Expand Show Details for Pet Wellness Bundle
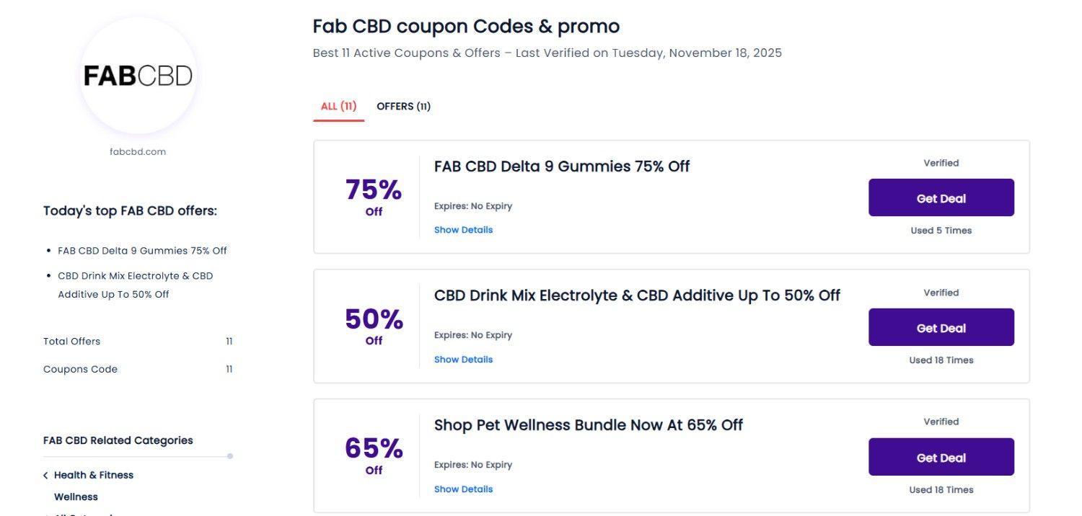The height and width of the screenshot is (516, 1082). (463, 489)
